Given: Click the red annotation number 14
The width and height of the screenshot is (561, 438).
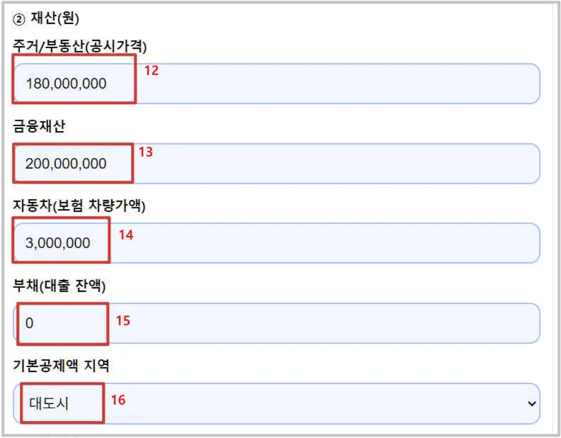Looking at the screenshot, I should [x=126, y=235].
